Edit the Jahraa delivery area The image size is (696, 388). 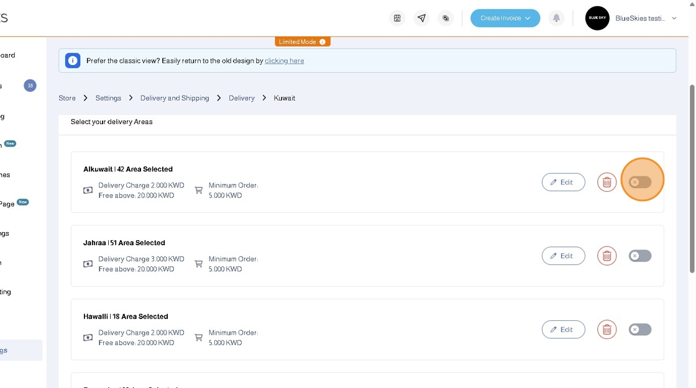[x=563, y=256]
